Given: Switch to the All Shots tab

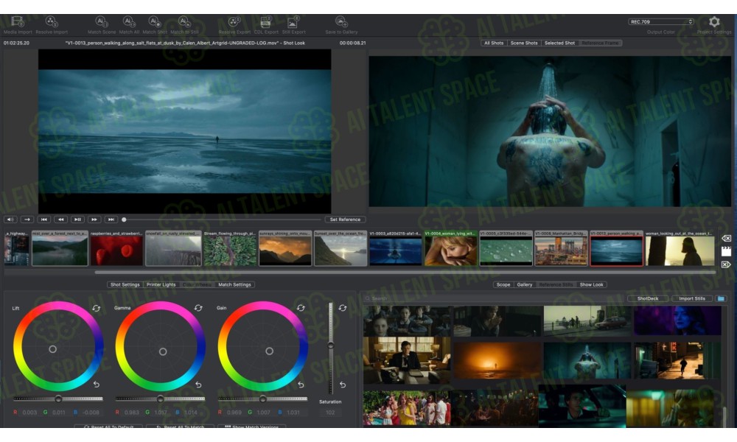Looking at the screenshot, I should (x=494, y=43).
